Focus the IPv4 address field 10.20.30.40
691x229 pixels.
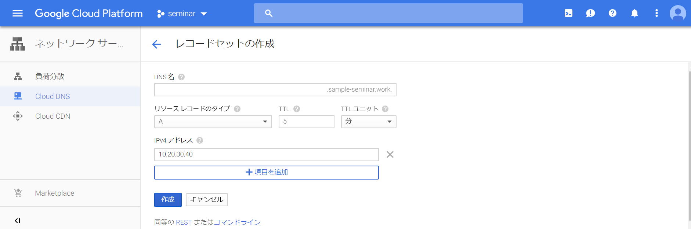coord(267,155)
